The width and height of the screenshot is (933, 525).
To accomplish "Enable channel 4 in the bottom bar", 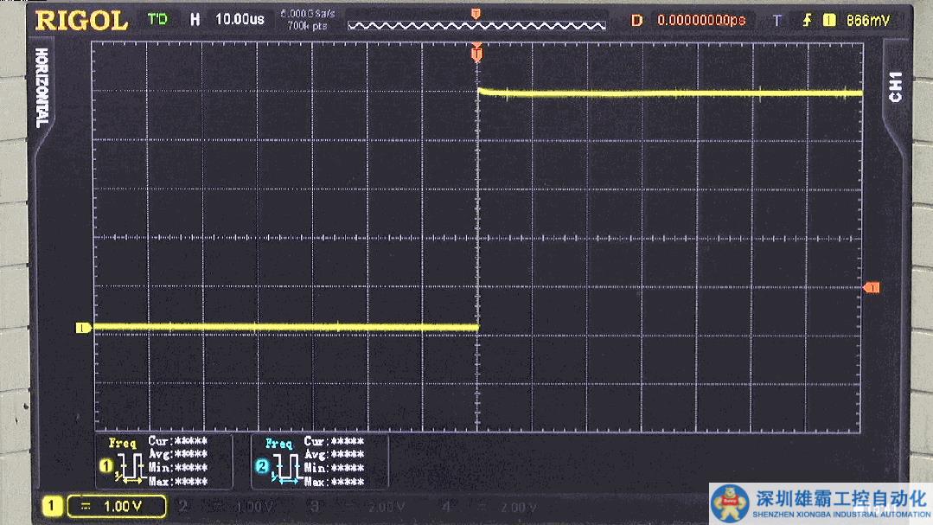I will [446, 506].
